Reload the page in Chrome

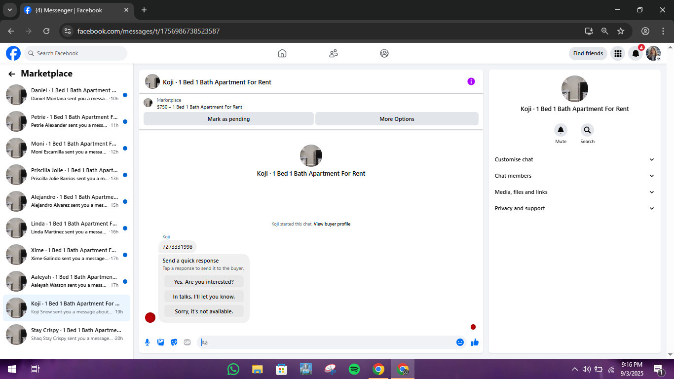click(46, 31)
